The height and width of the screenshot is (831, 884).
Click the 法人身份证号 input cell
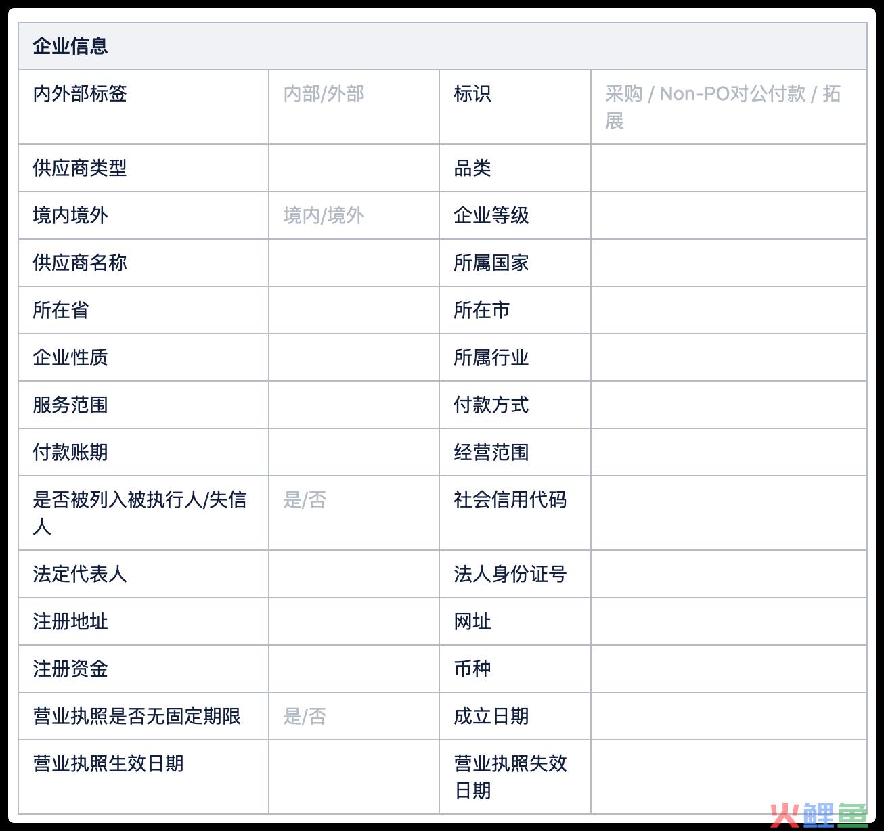click(x=728, y=575)
